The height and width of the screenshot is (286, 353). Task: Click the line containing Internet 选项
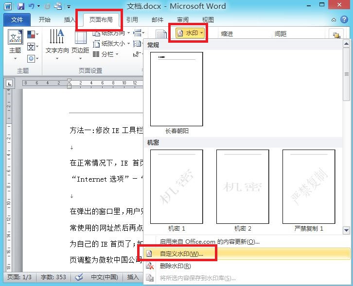tap(106, 179)
